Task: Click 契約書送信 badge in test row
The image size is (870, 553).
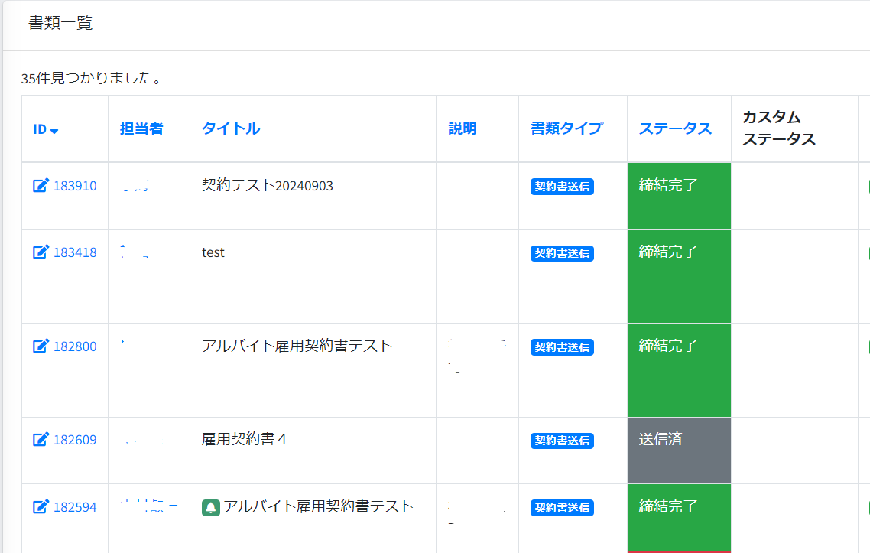Action: pos(562,253)
